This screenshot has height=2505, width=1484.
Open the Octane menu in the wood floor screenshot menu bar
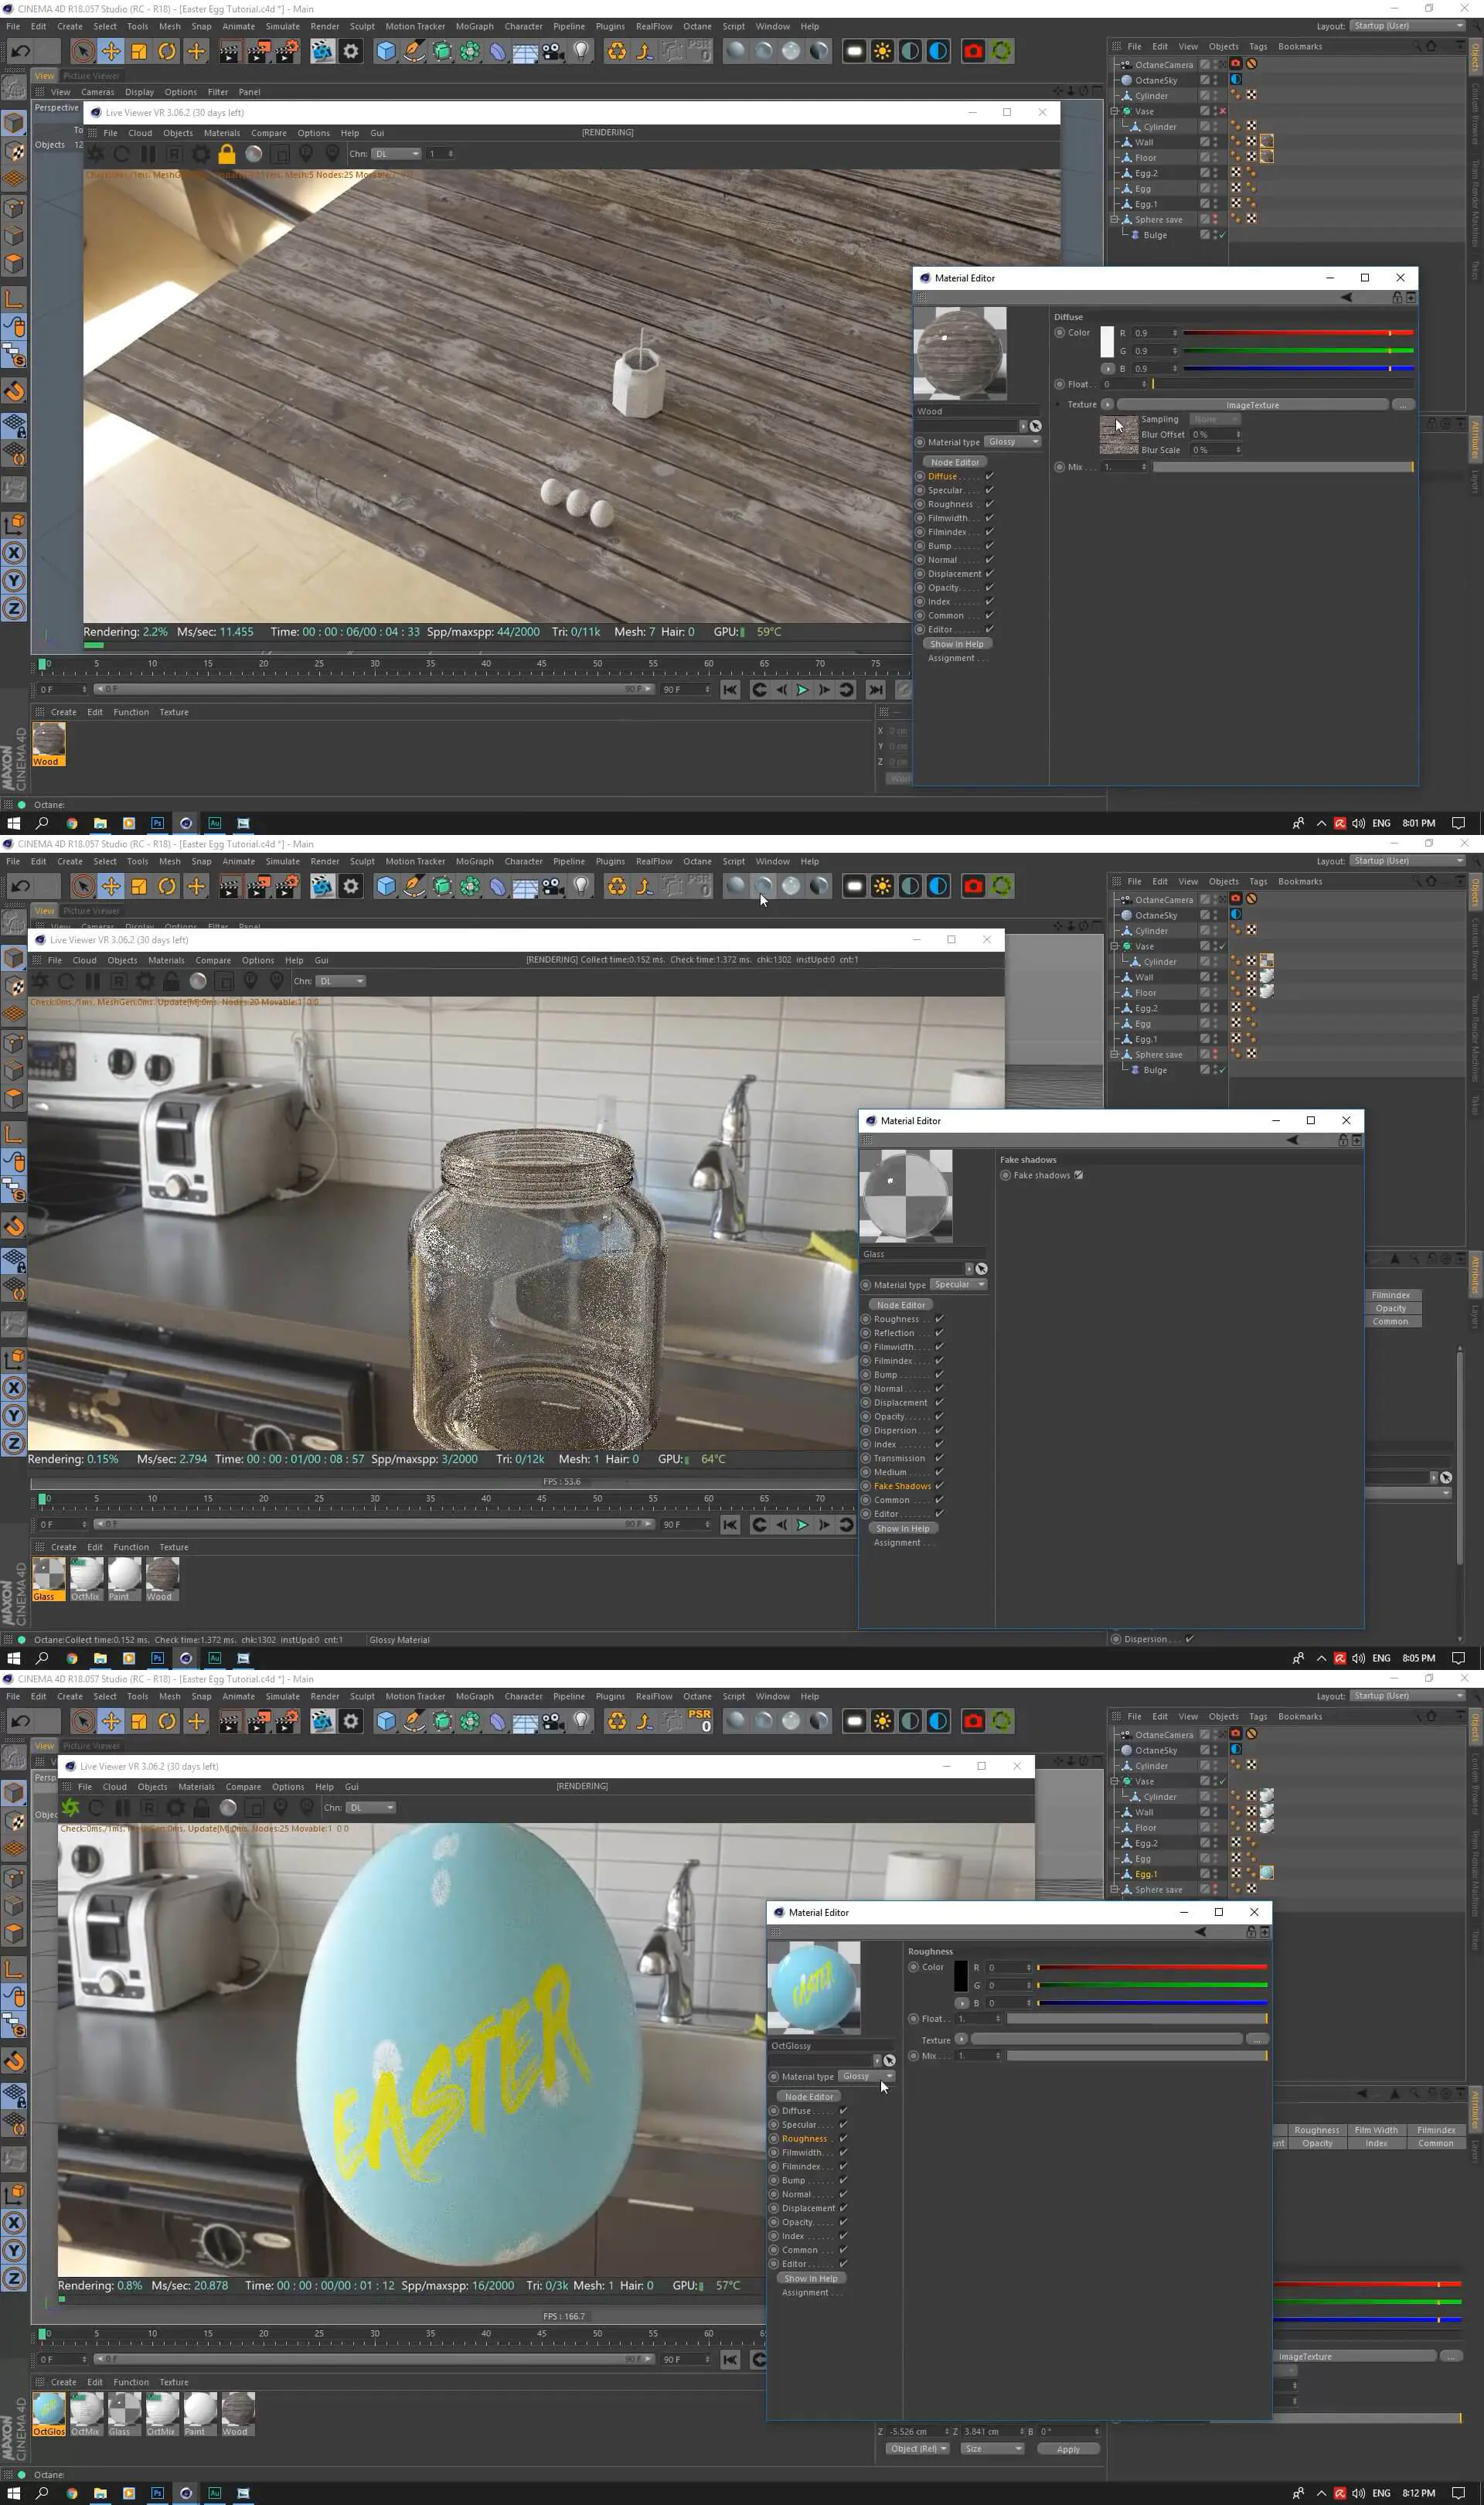(x=697, y=26)
